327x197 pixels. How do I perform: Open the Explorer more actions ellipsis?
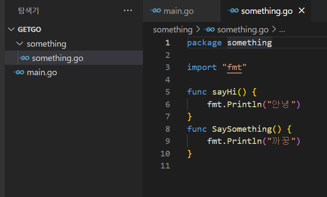[127, 10]
